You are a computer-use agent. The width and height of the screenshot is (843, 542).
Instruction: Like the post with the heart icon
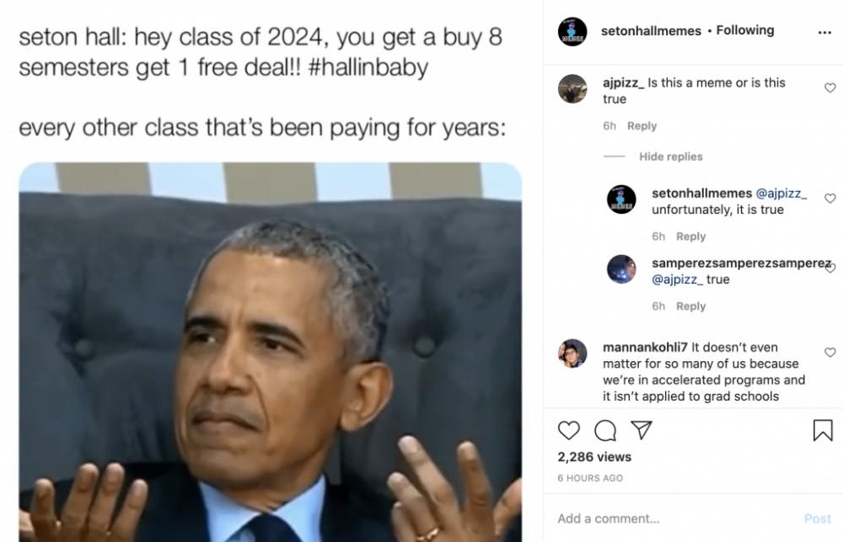click(568, 430)
